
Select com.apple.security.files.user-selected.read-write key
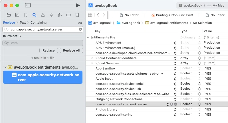[132, 94]
